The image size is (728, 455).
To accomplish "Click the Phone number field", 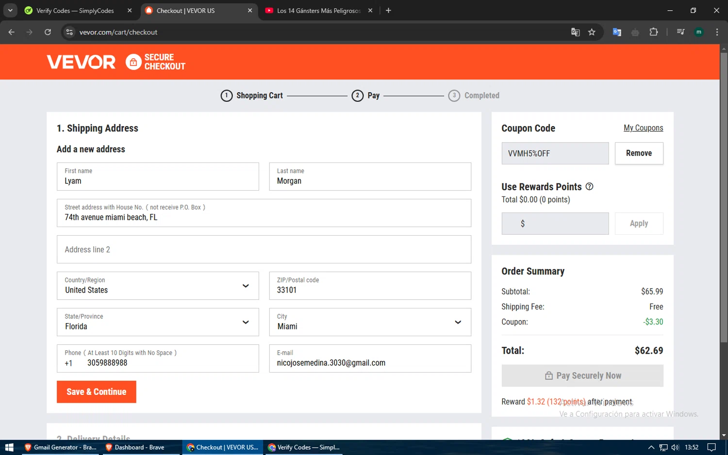I will [158, 358].
